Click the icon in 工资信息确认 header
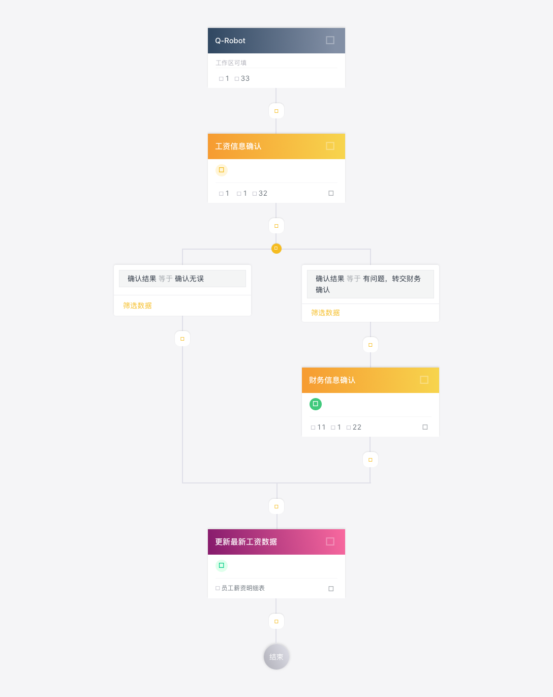The height and width of the screenshot is (697, 553). point(330,146)
